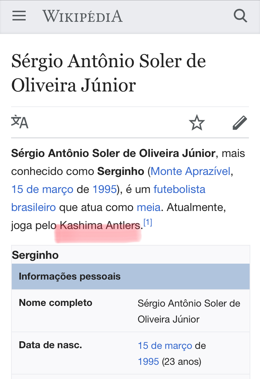Jump to footnote reference [1]
This screenshot has height=379, width=260.
148,222
